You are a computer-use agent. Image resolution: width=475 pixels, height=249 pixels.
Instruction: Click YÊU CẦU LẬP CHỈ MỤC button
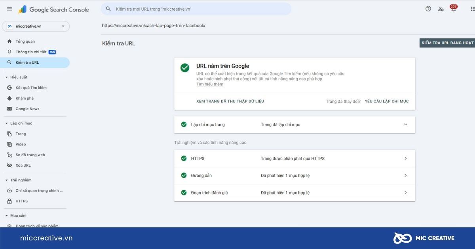(386, 101)
